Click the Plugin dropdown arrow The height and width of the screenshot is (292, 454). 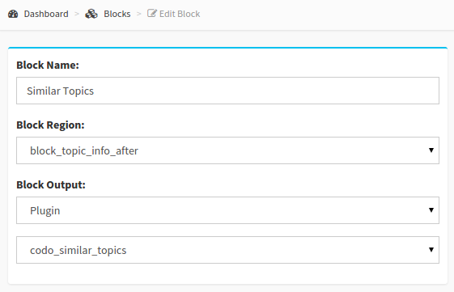point(431,210)
